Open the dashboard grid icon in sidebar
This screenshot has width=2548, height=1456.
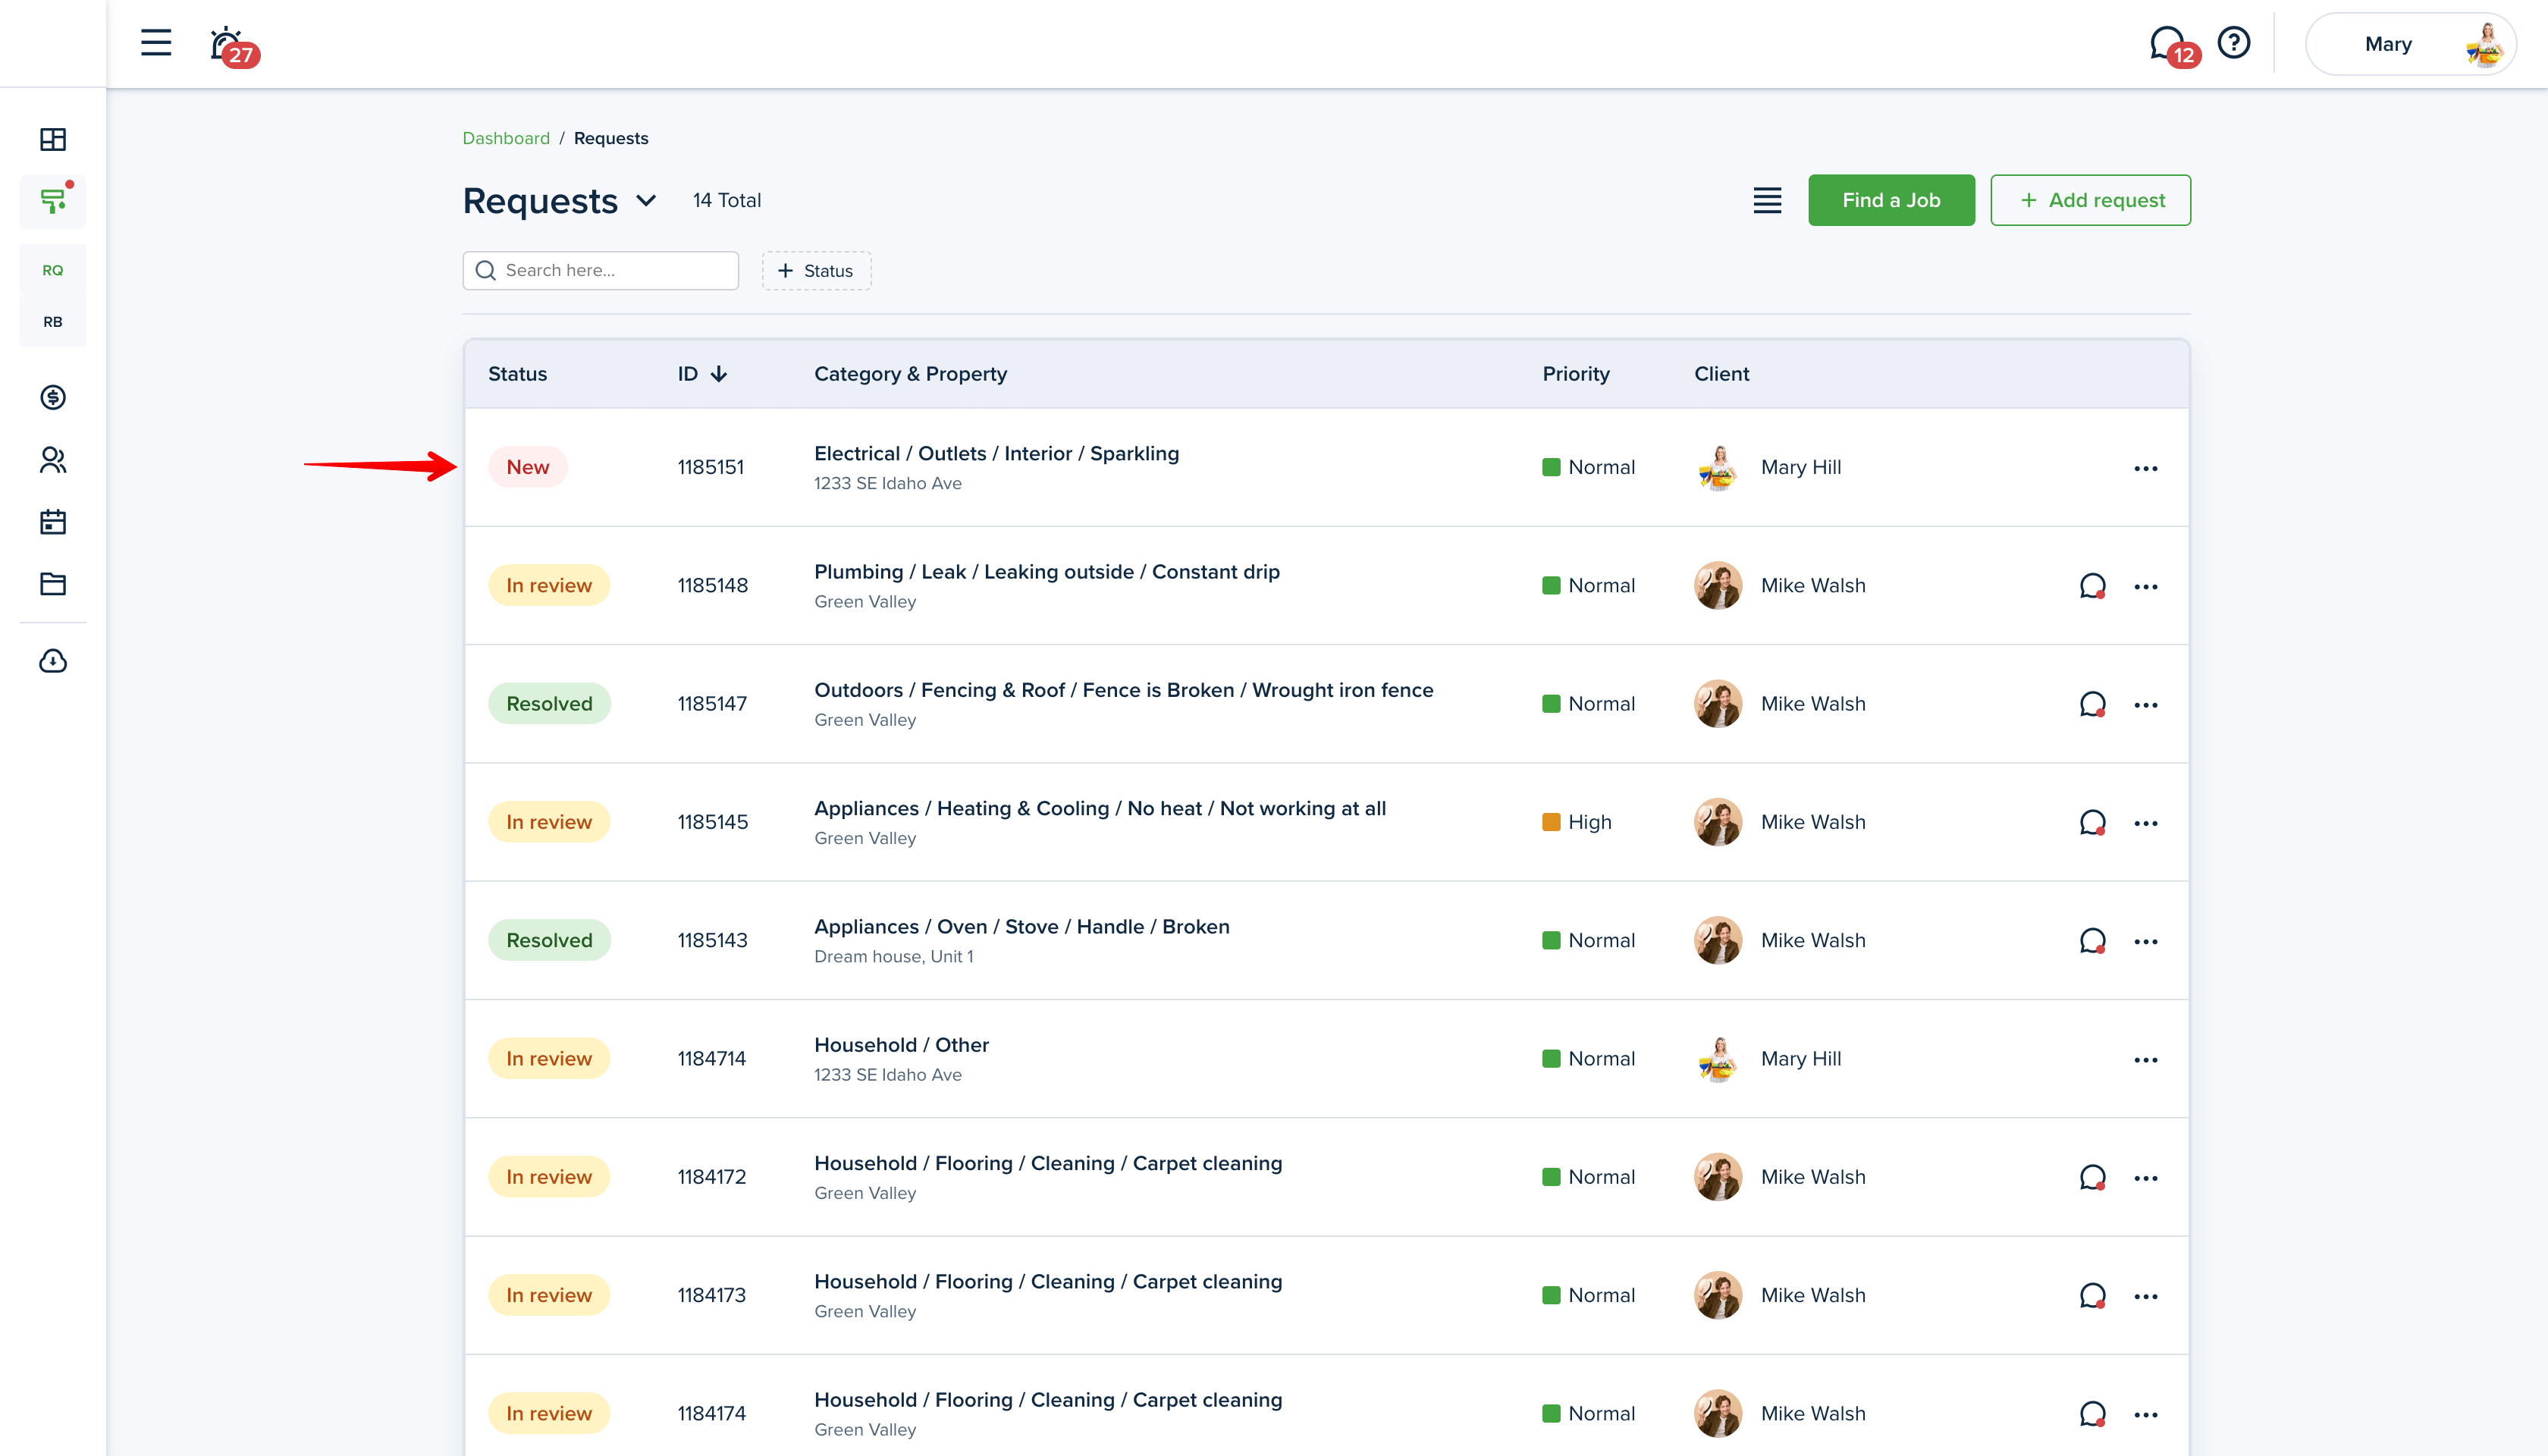[x=53, y=139]
